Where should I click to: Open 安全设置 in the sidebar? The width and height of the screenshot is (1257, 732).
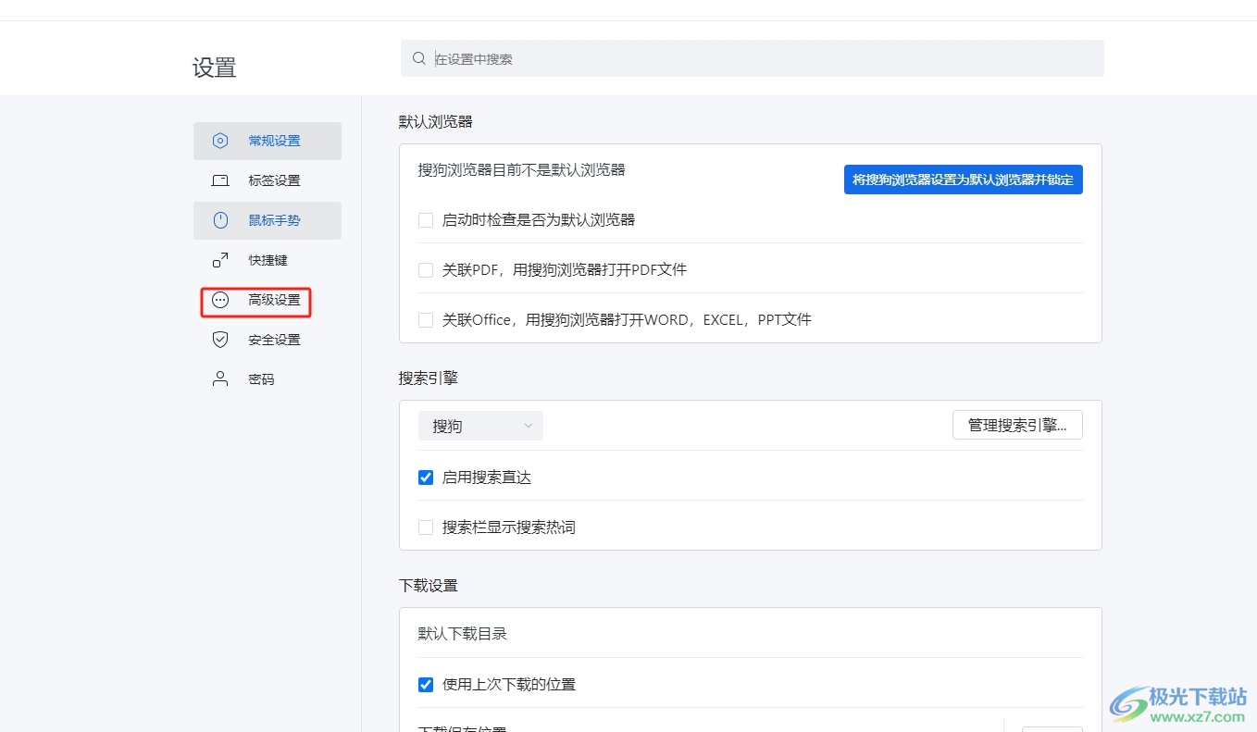click(x=268, y=340)
